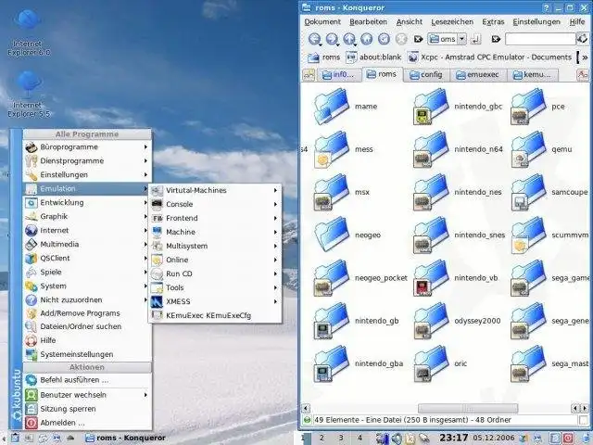Switch to the config tab
This screenshot has height=445, width=593.
coord(426,75)
